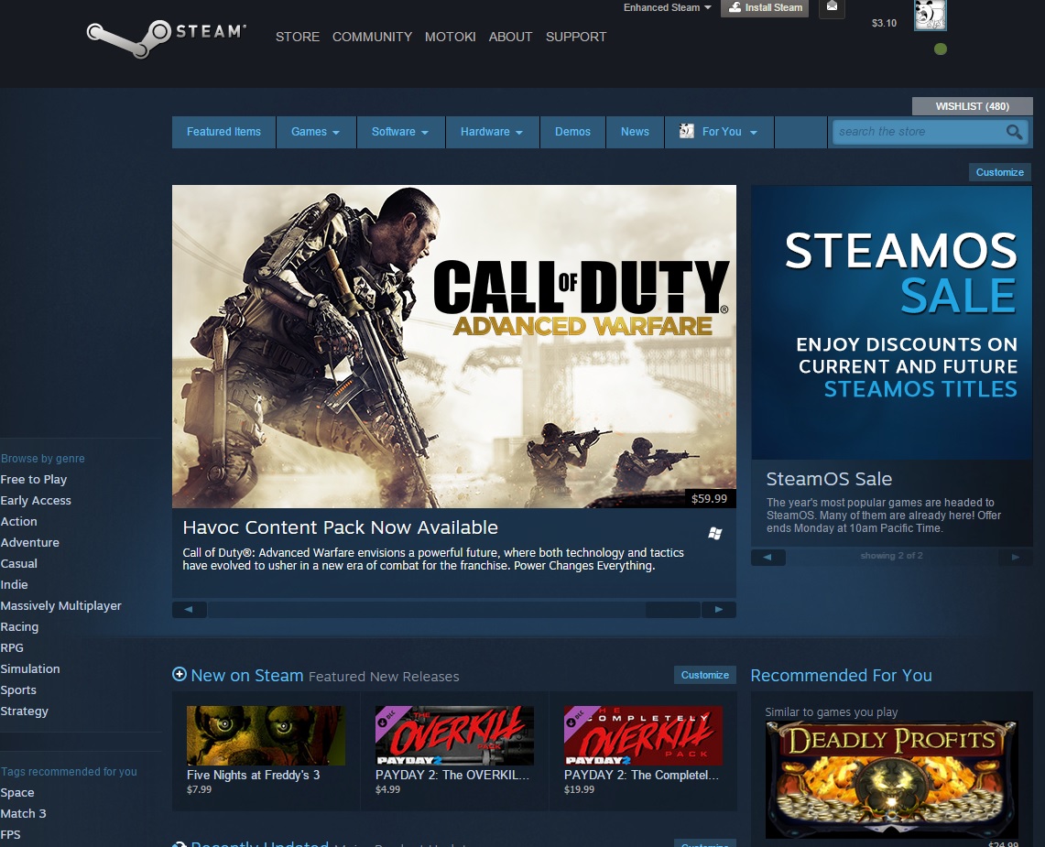This screenshot has height=847, width=1045.
Task: Open PAYDAY 2 The OVERKILL pack thumbnail
Action: click(x=454, y=735)
